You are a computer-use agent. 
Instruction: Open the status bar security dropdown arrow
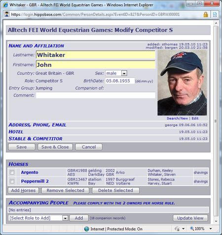[x=184, y=229]
